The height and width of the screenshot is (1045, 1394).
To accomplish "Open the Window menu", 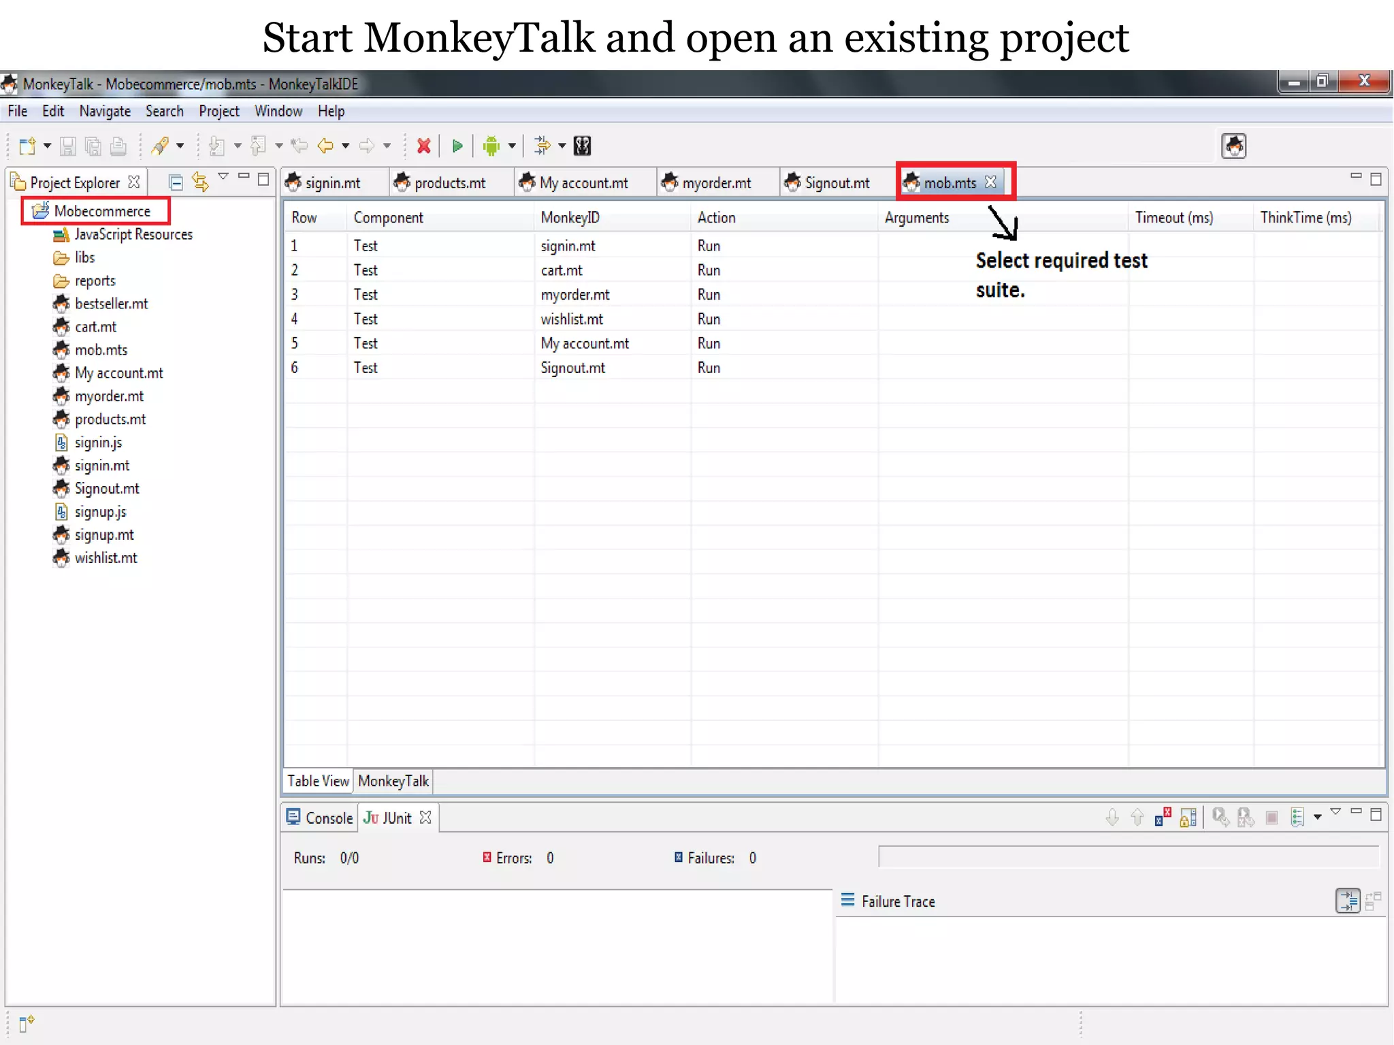I will click(278, 111).
